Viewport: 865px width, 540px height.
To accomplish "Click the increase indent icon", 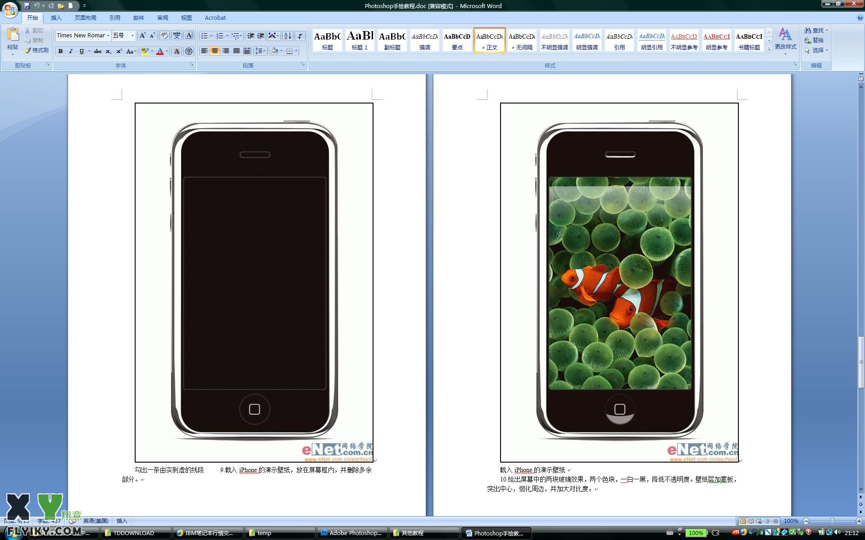I will pos(261,36).
